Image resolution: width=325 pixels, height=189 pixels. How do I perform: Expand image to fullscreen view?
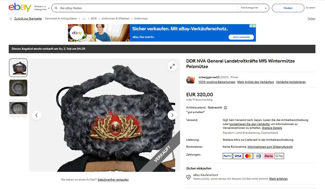click(172, 66)
